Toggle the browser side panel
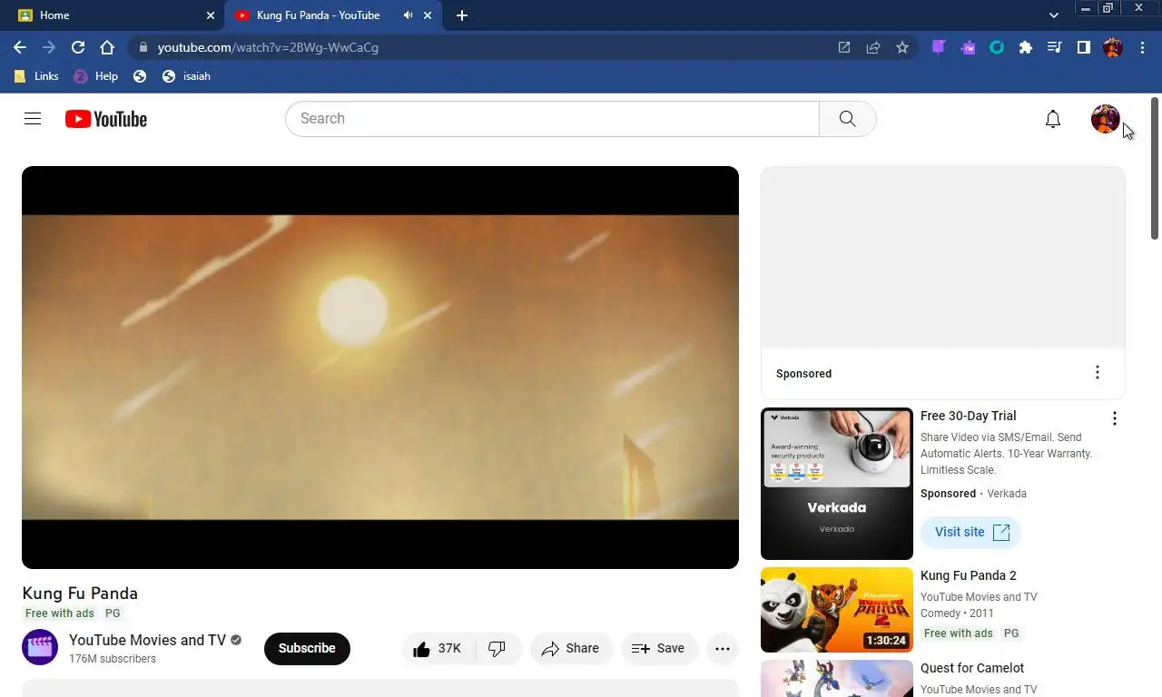 (1084, 47)
